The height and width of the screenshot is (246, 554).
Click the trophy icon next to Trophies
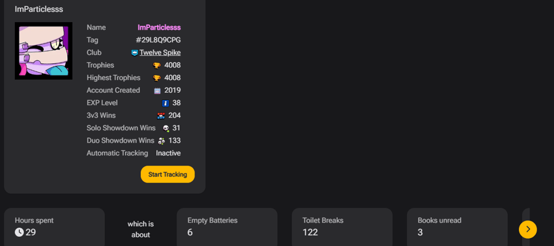click(x=156, y=65)
